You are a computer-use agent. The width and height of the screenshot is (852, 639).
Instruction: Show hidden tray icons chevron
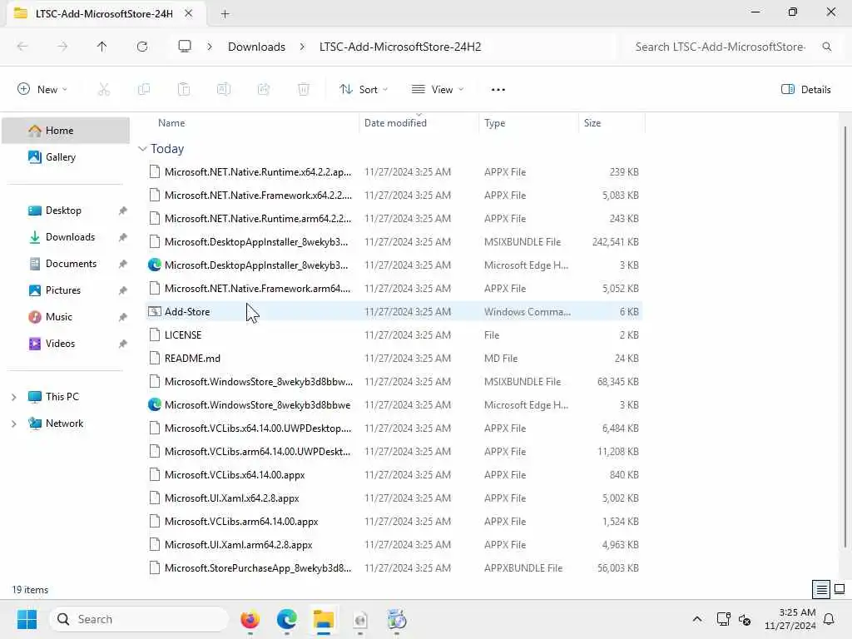pos(697,619)
